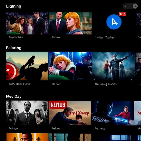Click the 'NeDoning Oonies' title text
The width and height of the screenshot is (141, 141).
[x=106, y=84]
